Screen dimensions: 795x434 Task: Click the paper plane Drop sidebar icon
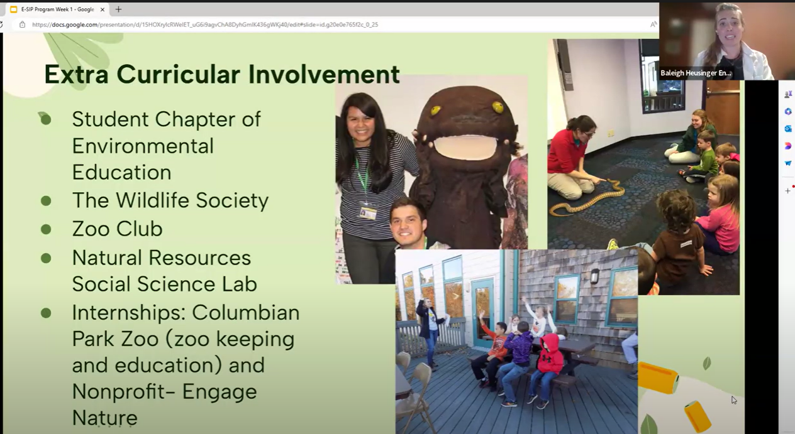tap(787, 163)
